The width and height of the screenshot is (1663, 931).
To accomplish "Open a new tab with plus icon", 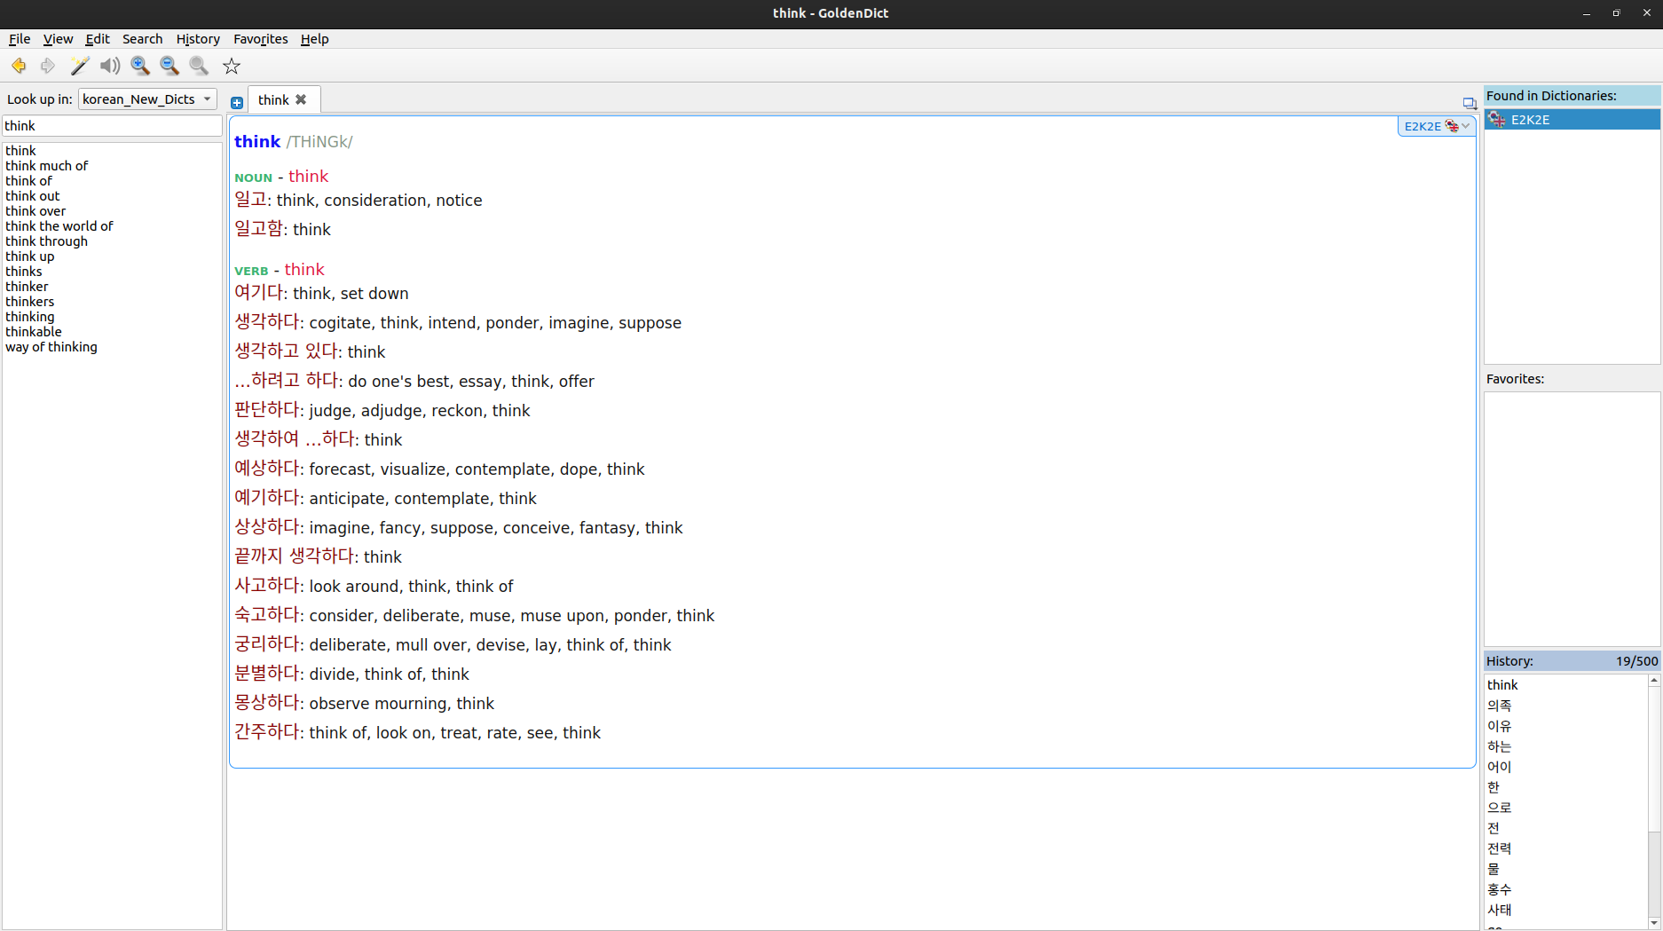I will click(237, 102).
